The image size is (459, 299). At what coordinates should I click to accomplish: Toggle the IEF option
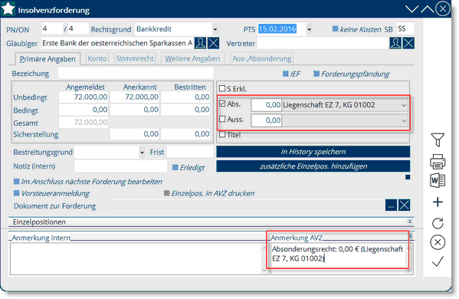click(x=286, y=74)
